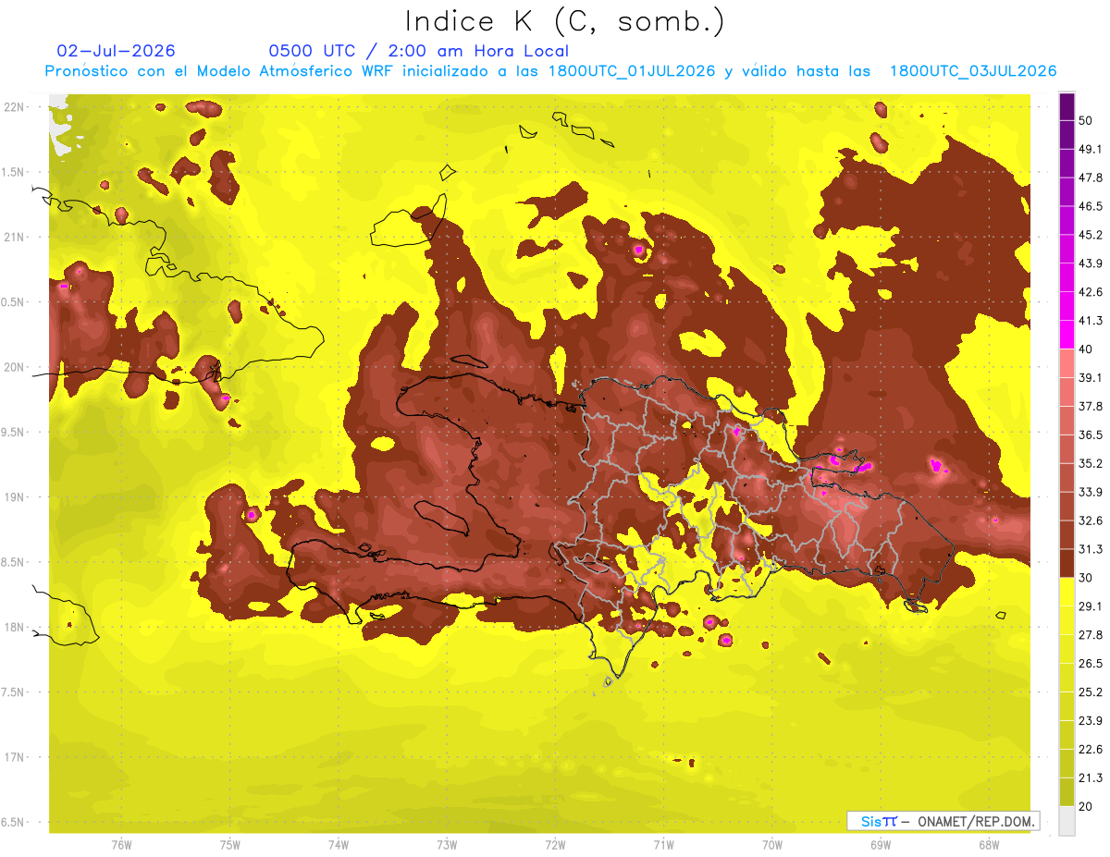The height and width of the screenshot is (857, 1110).
Task: Click the legend value "45.2"
Action: (1091, 236)
